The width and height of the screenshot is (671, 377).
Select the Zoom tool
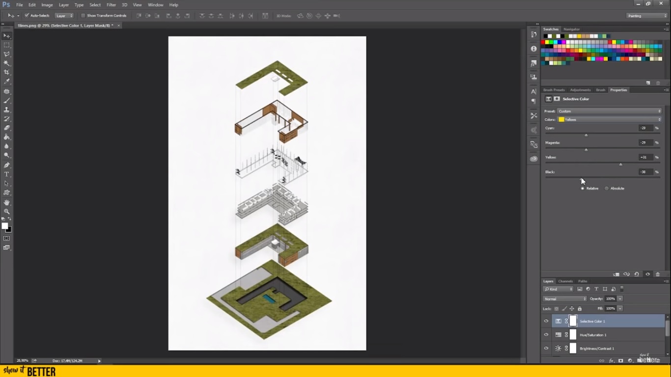click(6, 212)
